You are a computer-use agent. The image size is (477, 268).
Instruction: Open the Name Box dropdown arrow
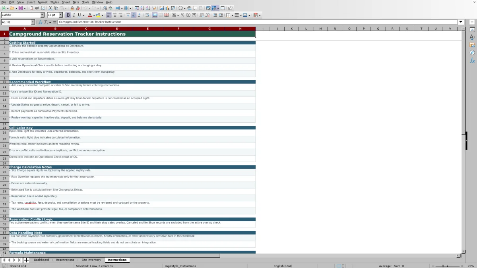pos(33,22)
